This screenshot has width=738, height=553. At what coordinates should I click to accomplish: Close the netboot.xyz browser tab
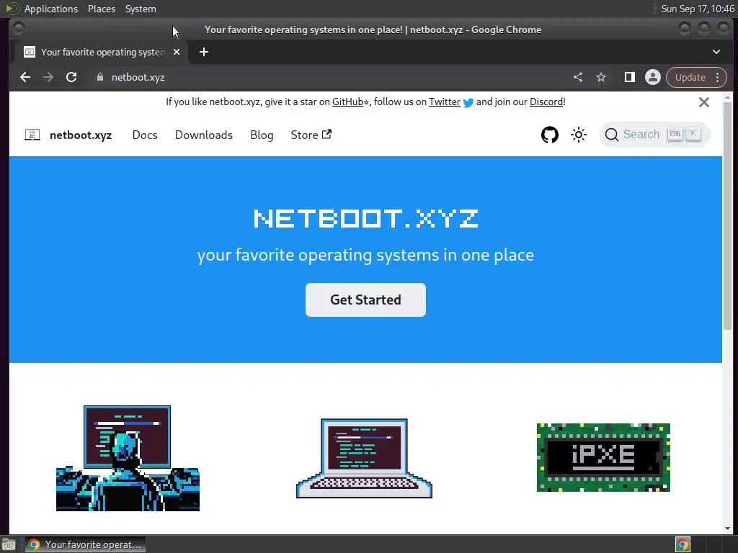(177, 52)
